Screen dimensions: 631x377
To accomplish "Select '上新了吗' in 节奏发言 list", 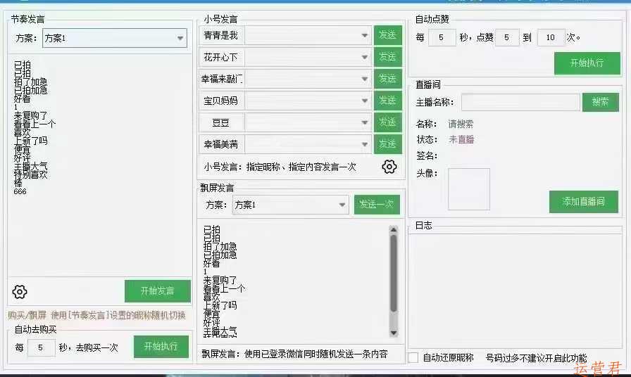I will (x=30, y=141).
